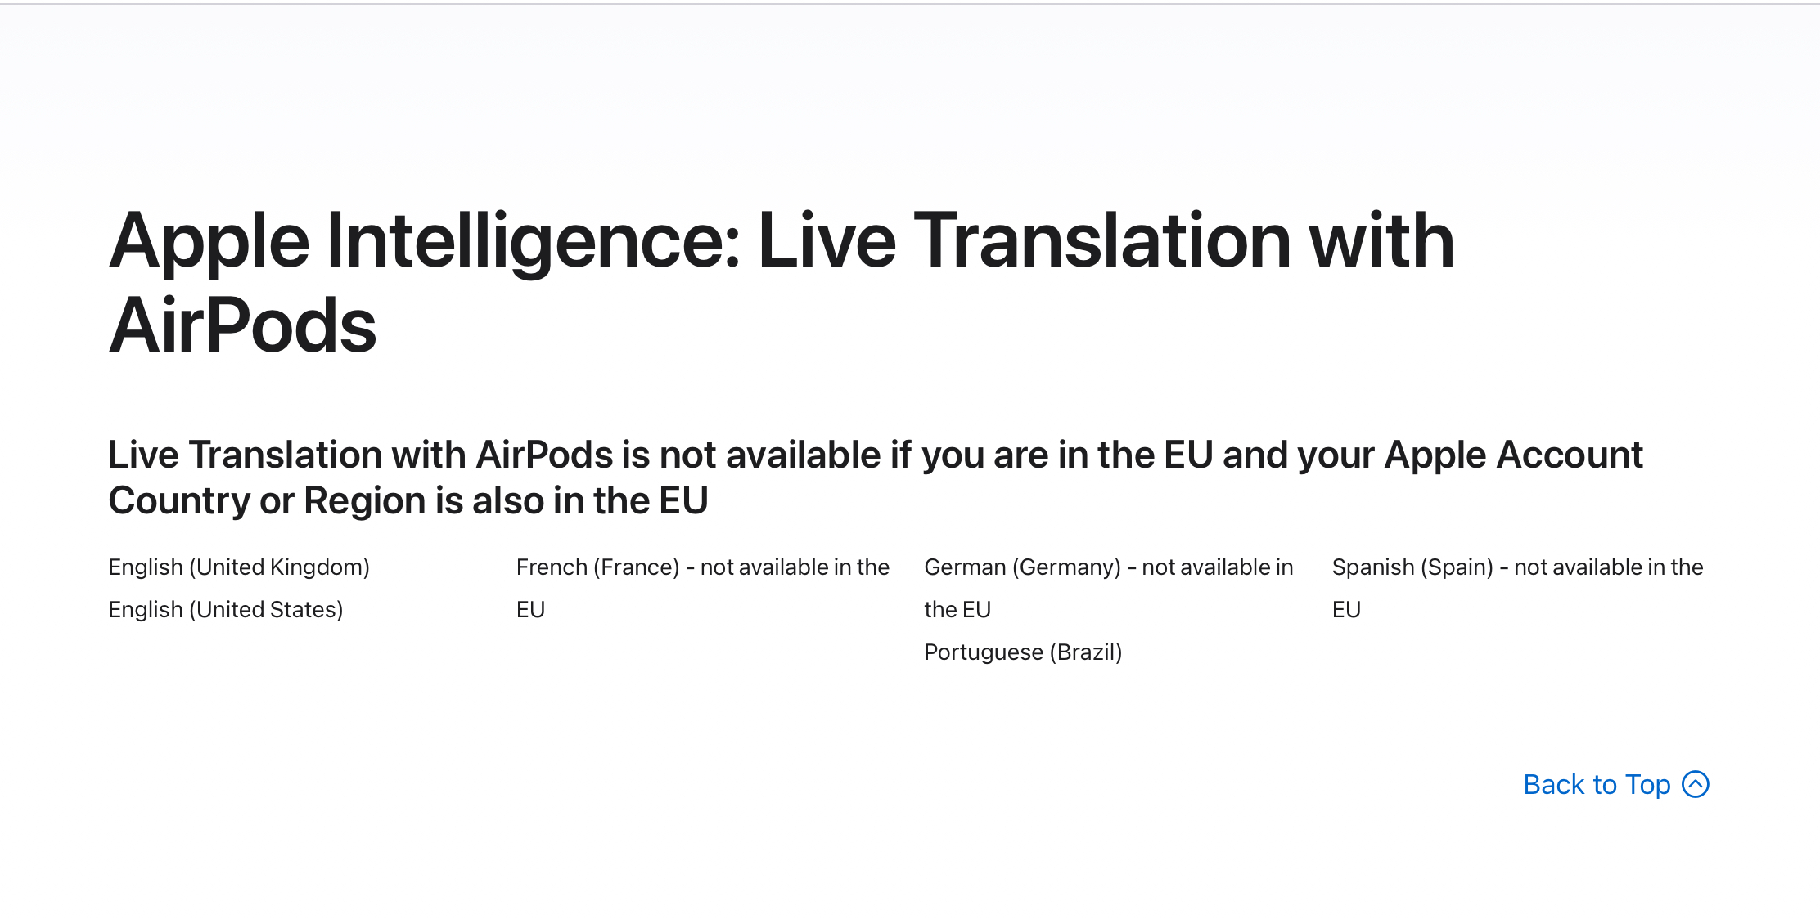
Task: Click "Apple Intelligence:" in the main title
Action: [x=426, y=241]
